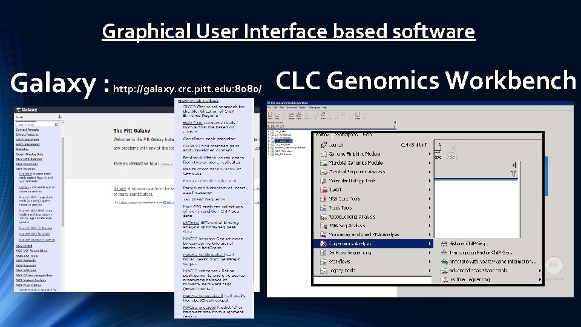Image resolution: width=581 pixels, height=327 pixels.
Task: Click the BAM filter tool link in popup
Action: tap(192, 123)
